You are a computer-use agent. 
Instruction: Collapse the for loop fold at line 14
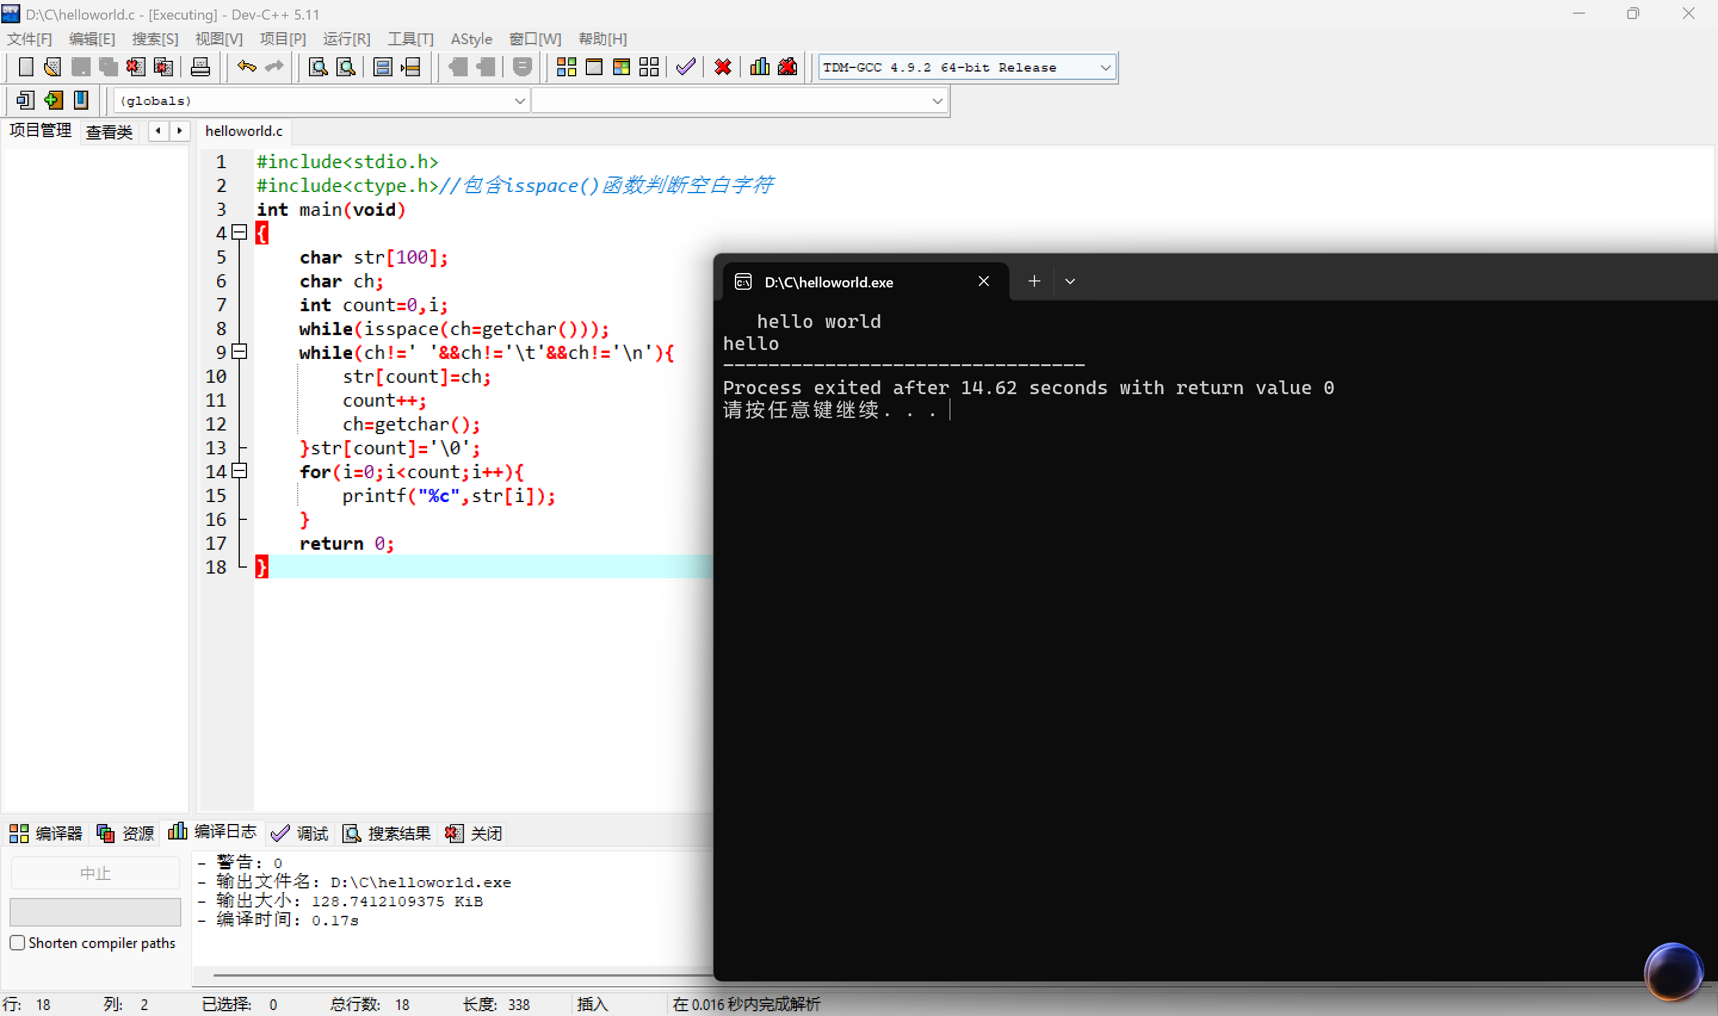tap(239, 471)
